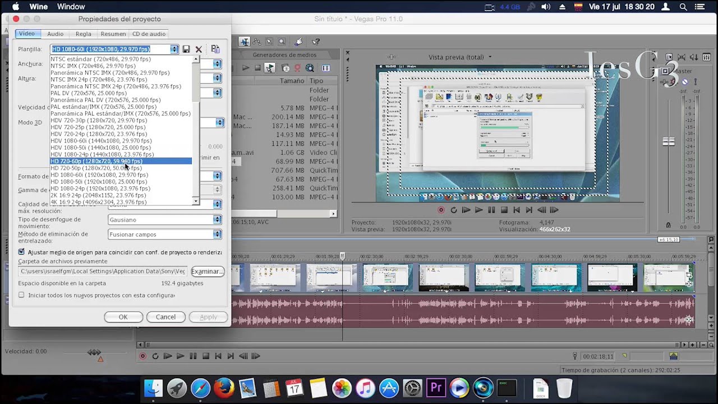The image size is (718, 404).
Task: Open Firefox from the dock
Action: click(224, 388)
